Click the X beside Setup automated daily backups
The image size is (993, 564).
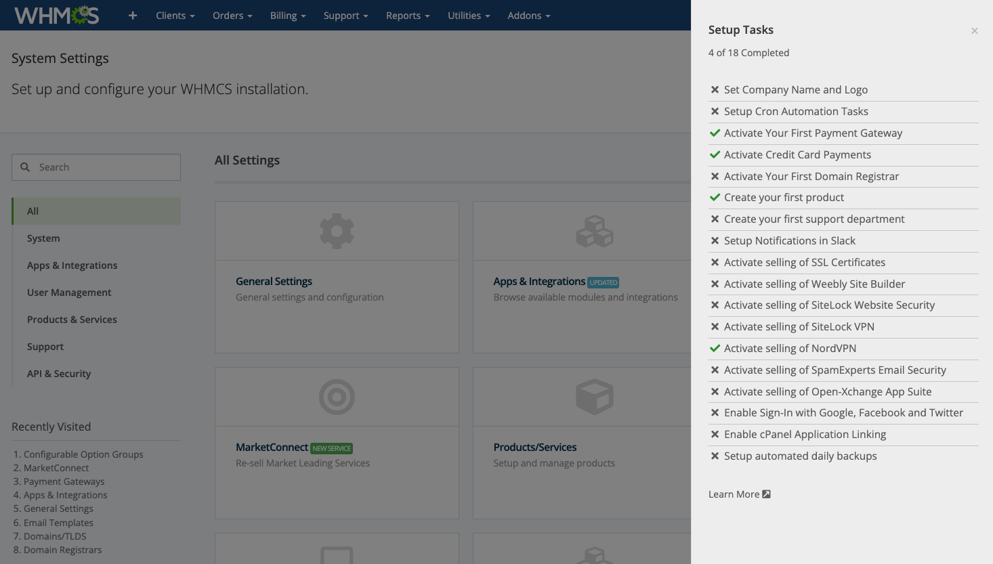pyautogui.click(x=715, y=456)
